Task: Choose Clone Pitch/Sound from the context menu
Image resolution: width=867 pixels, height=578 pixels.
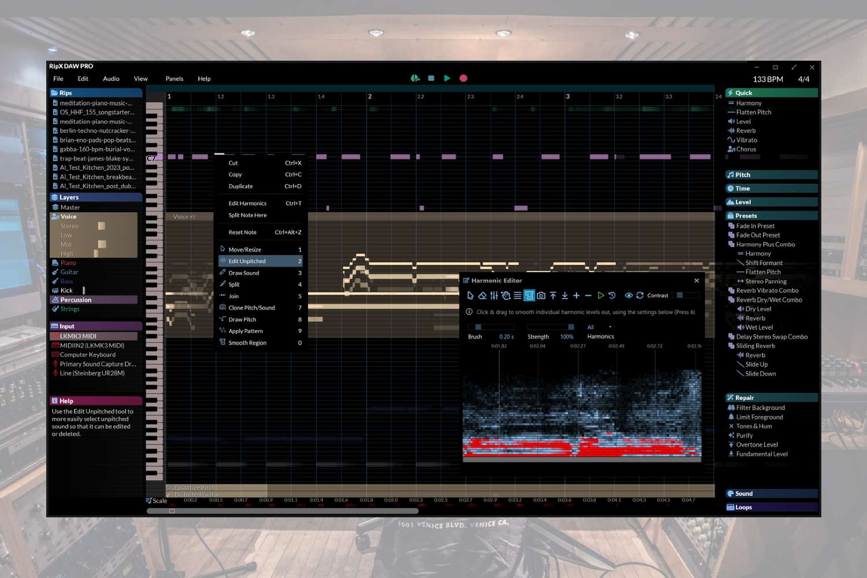Action: pyautogui.click(x=252, y=307)
